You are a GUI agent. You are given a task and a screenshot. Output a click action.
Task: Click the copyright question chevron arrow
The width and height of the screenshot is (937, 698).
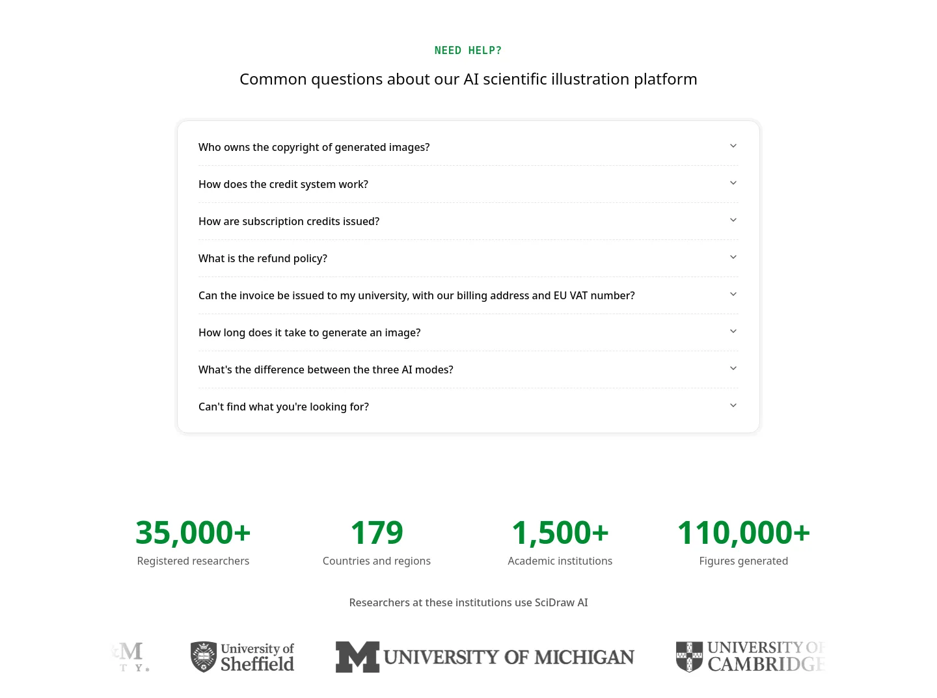(733, 146)
